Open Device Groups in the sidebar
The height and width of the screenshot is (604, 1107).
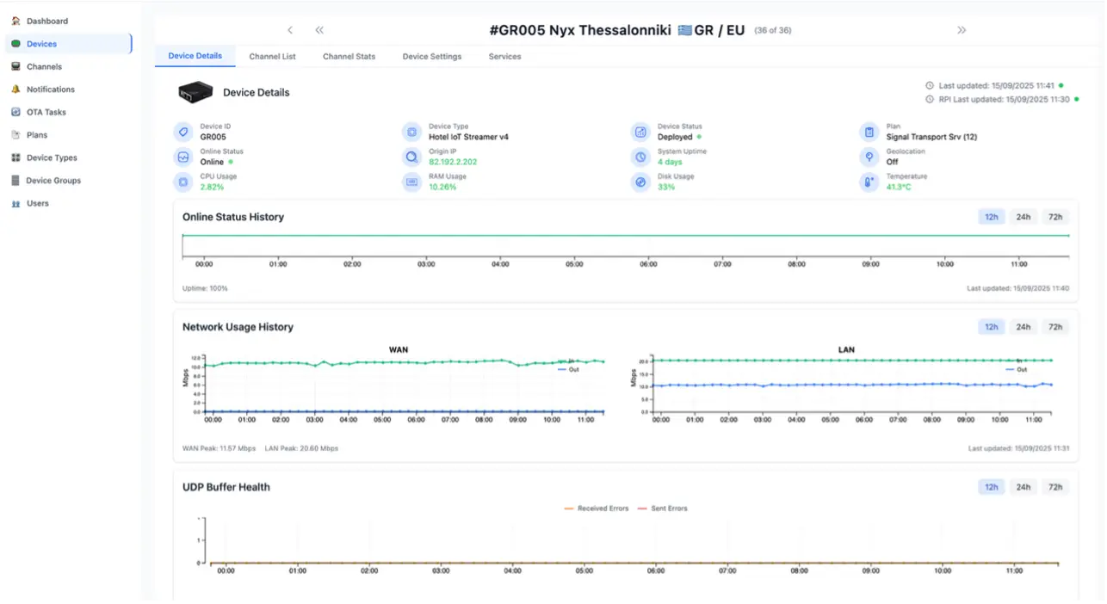pyautogui.click(x=53, y=181)
